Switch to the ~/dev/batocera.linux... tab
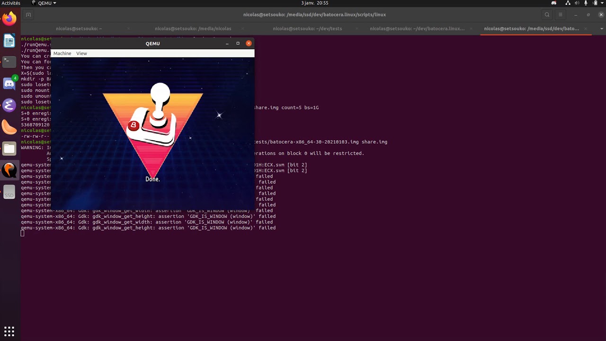 417,28
